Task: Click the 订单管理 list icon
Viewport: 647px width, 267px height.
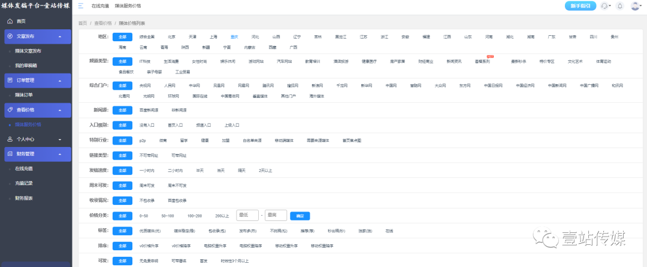Action: pos(10,80)
